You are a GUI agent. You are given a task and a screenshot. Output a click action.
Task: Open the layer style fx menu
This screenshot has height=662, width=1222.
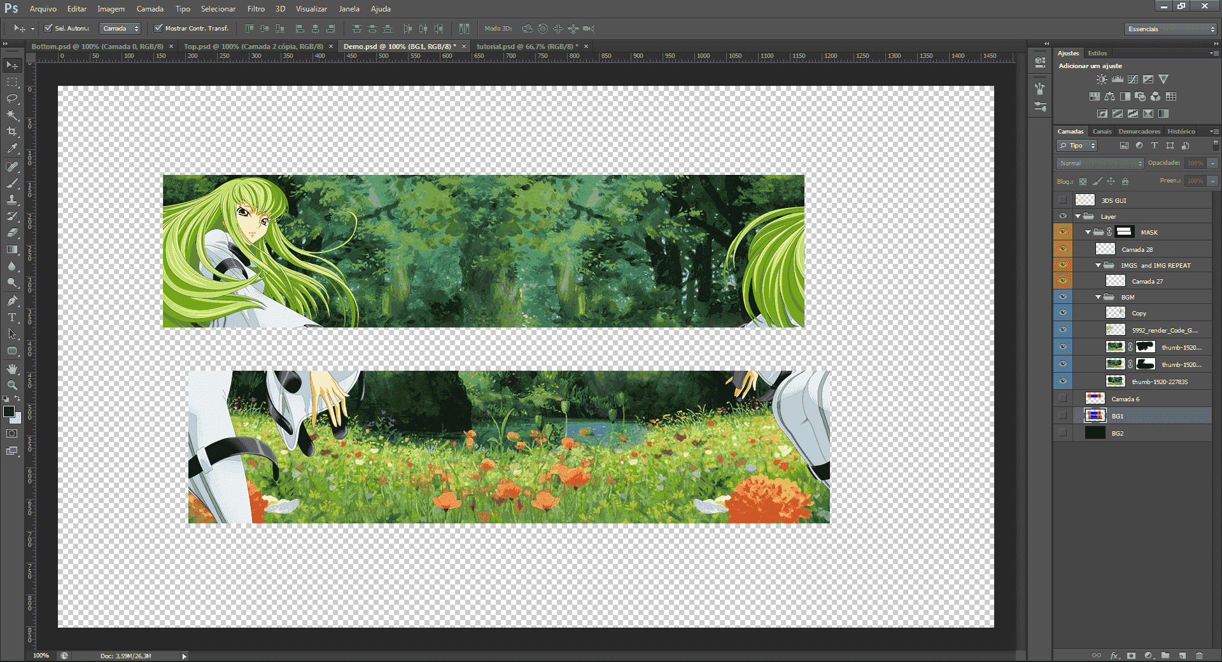point(1114,655)
